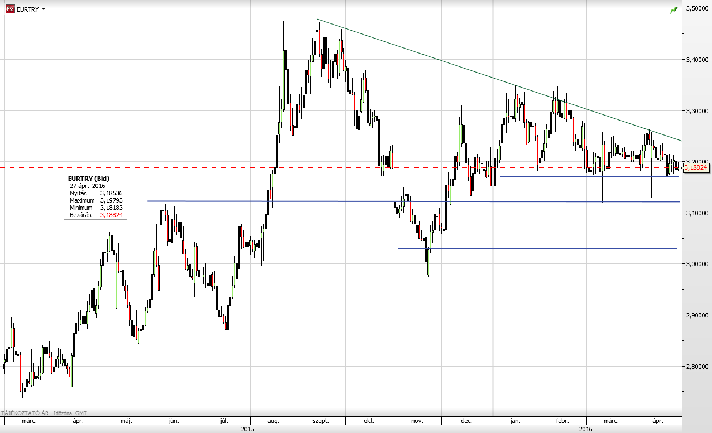Click the date 27-ápr.-2016 in info box

tap(88, 185)
